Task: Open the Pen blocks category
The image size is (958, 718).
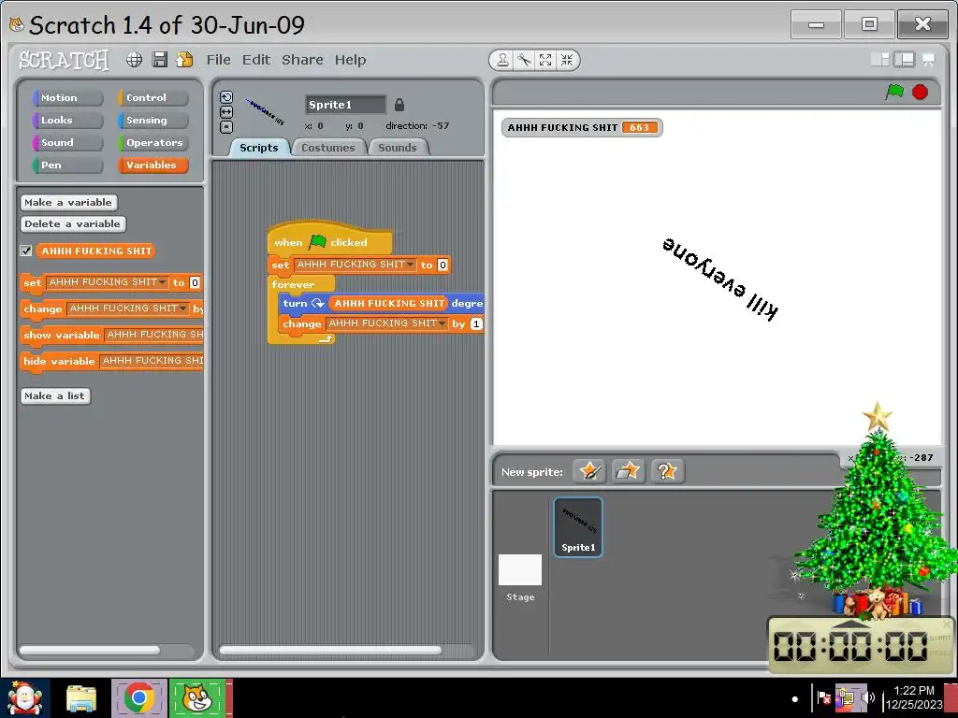Action: tap(67, 165)
